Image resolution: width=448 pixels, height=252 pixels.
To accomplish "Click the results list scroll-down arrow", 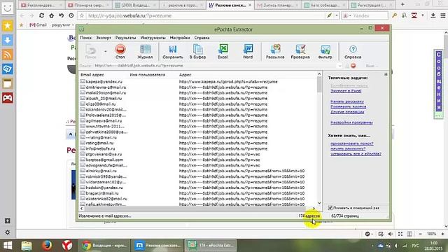I will [x=319, y=203].
